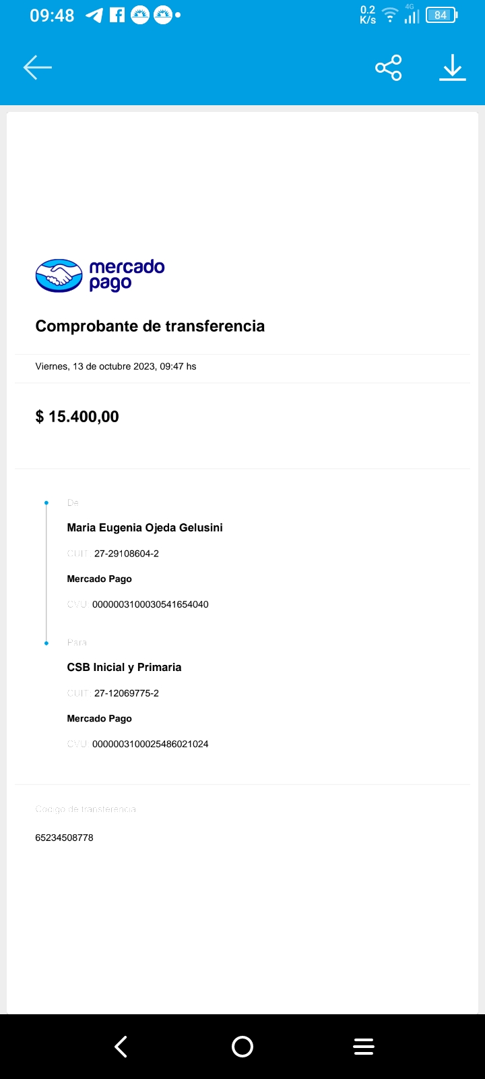Tap the Facebook notification icon
This screenshot has height=1079, width=485.
click(x=117, y=15)
